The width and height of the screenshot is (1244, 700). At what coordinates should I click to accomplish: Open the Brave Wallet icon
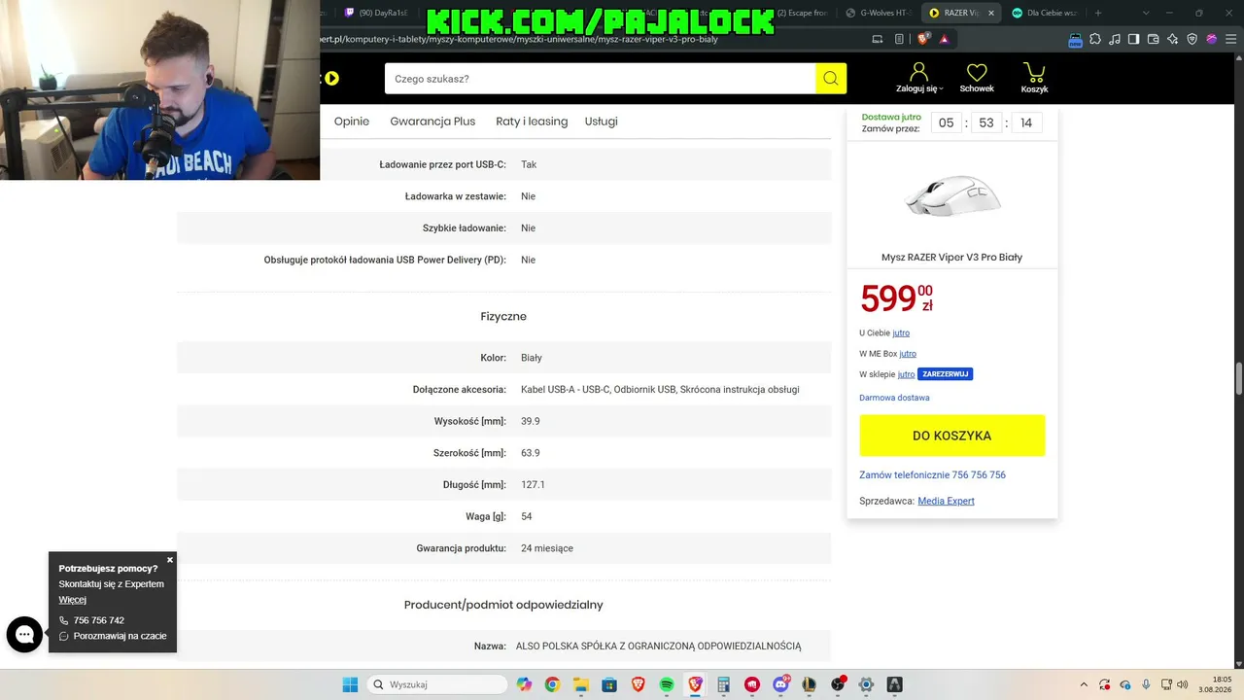point(1154,39)
